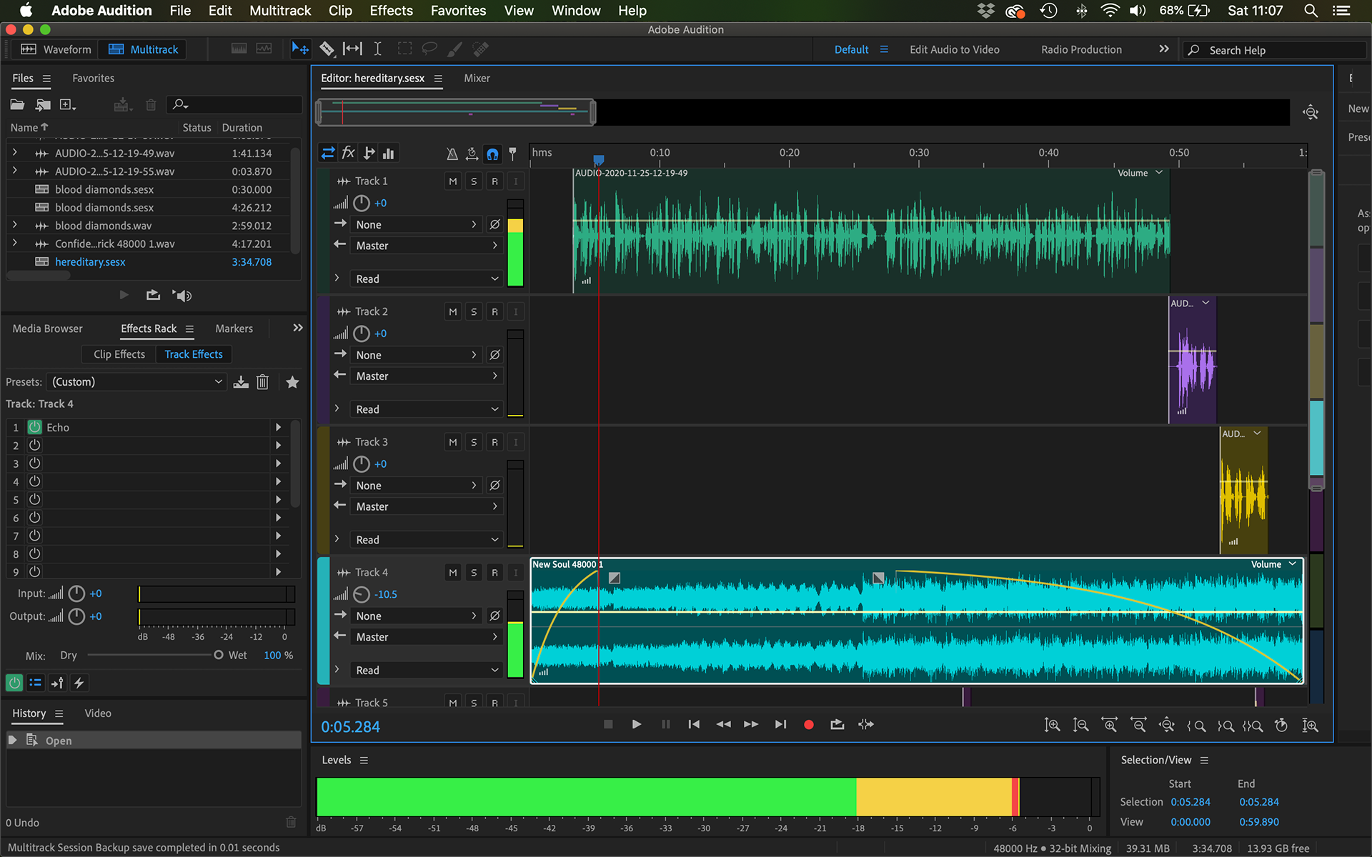Open the Effects menu in menu bar

pyautogui.click(x=391, y=11)
